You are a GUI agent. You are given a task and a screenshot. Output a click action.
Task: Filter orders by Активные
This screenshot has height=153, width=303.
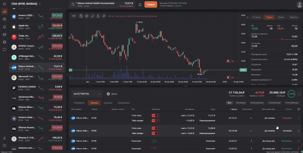[241, 103]
